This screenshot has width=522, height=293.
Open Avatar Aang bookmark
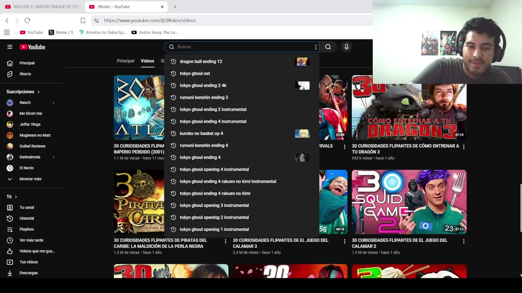(155, 32)
